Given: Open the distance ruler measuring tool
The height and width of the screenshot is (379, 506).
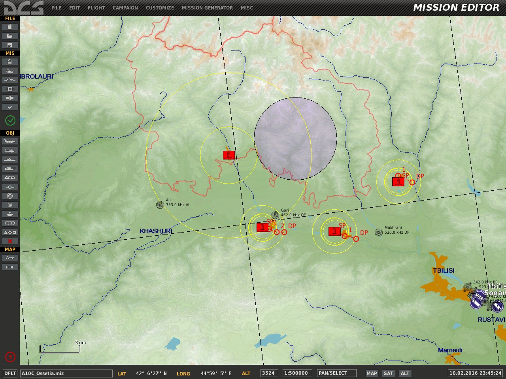Looking at the screenshot, I should click(x=10, y=267).
